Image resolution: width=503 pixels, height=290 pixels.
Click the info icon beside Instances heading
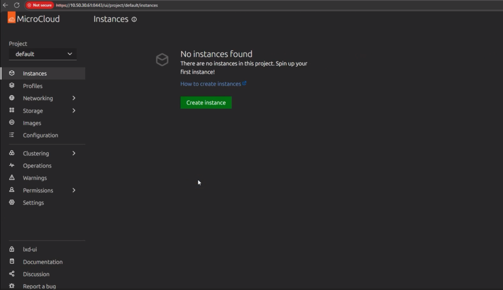click(134, 20)
